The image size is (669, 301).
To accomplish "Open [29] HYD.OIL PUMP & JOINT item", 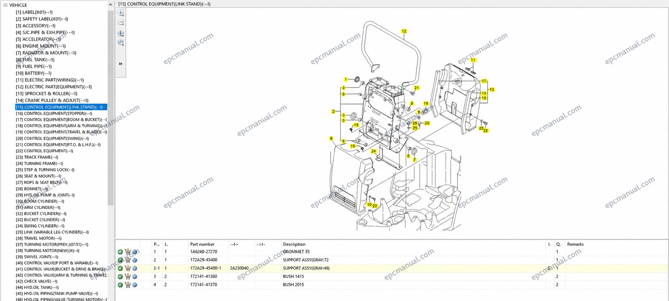I will (45, 195).
